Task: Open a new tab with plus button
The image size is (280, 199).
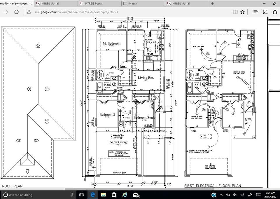Action: tap(213, 4)
